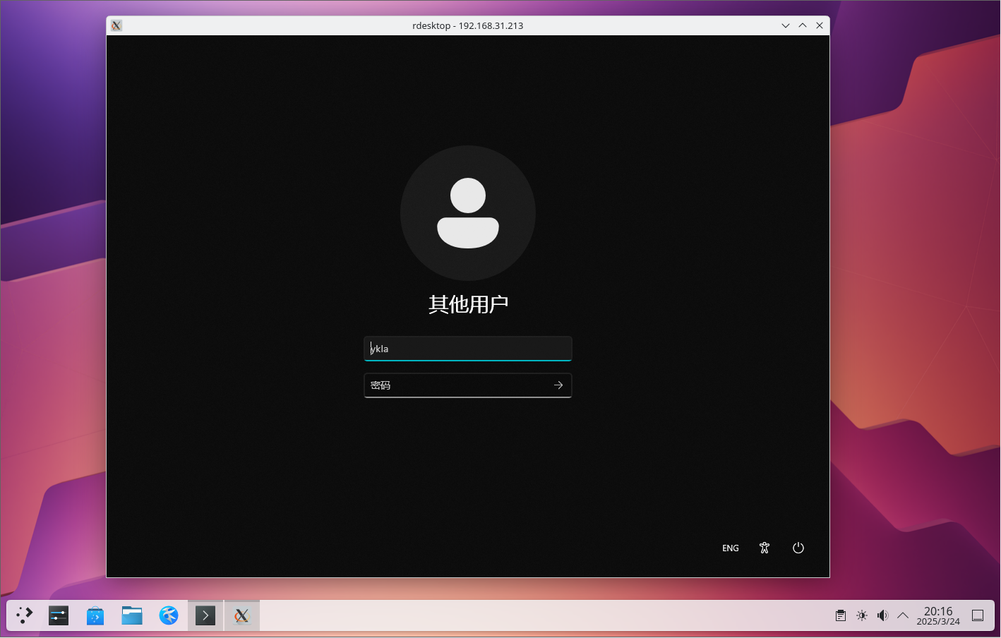Open System Settings from the taskbar
This screenshot has height=638, width=1001.
pos(59,615)
